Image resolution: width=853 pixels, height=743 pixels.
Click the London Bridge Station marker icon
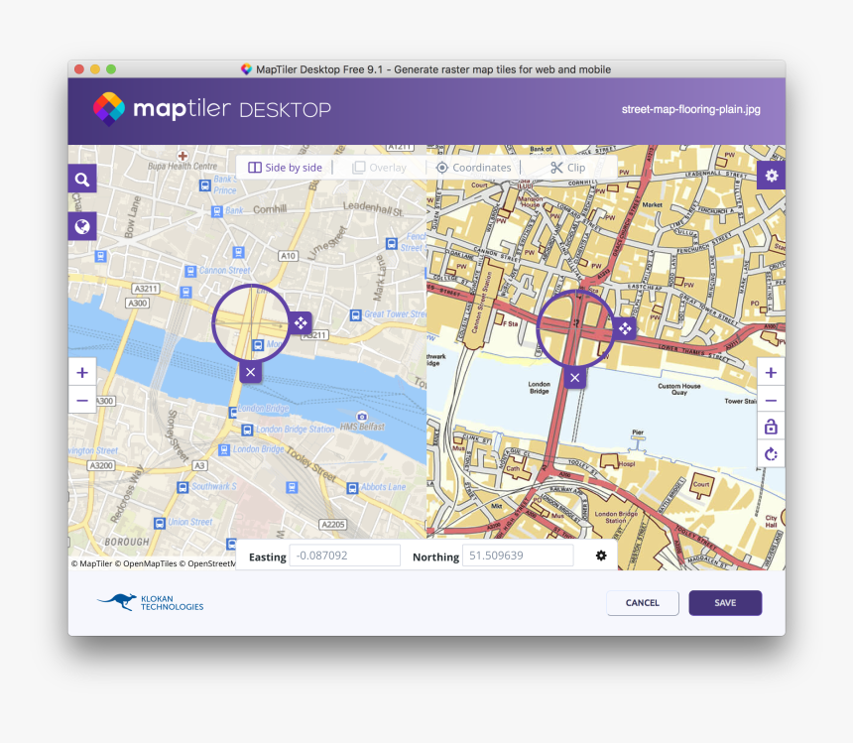247,430
